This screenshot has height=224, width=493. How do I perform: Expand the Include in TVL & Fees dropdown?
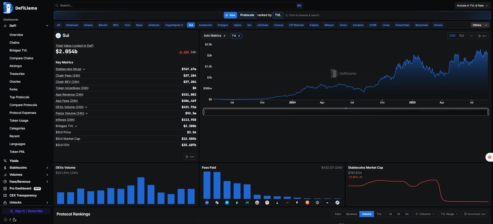(x=472, y=6)
